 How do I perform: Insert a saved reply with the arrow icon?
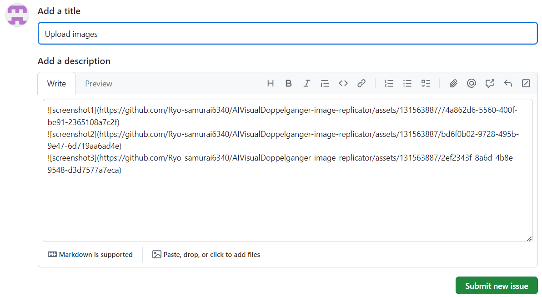point(508,83)
